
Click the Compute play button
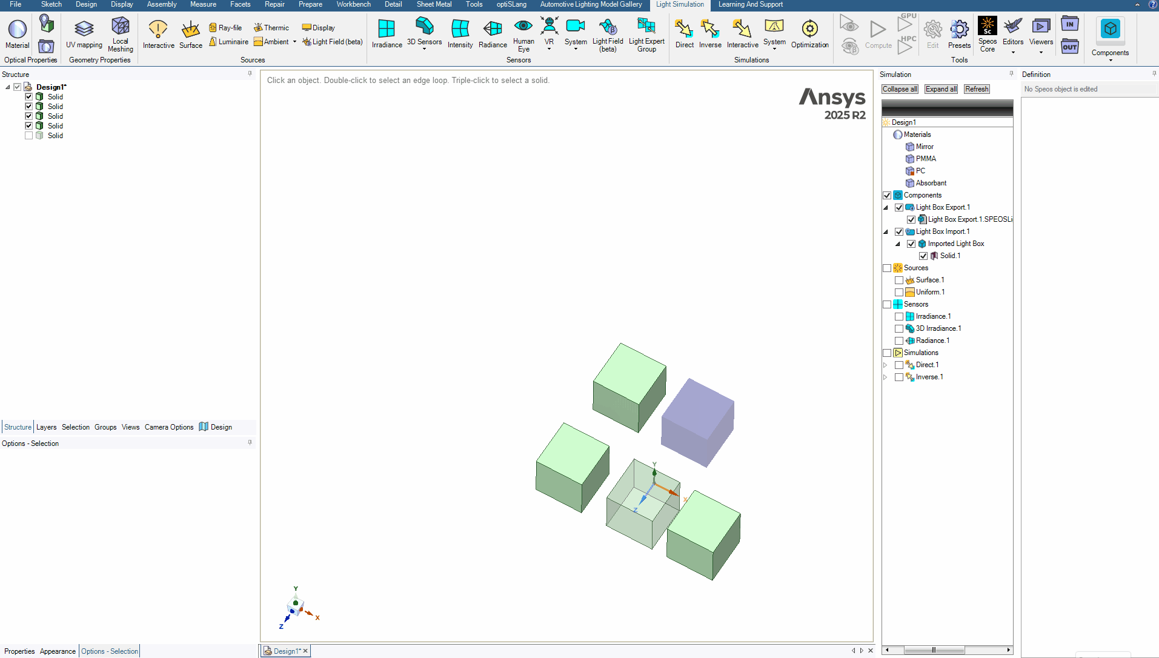878,34
